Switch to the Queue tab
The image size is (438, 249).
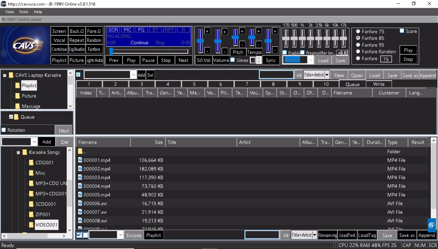[353, 84]
